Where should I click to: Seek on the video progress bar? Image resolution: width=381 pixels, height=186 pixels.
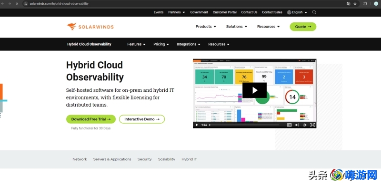click(x=244, y=125)
